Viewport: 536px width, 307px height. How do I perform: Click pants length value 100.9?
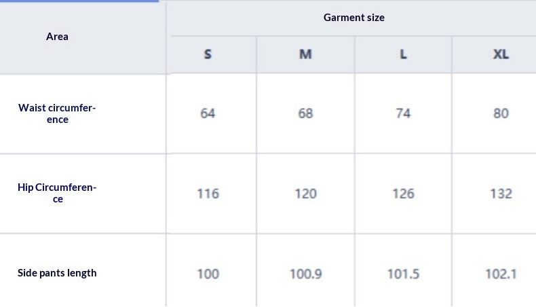(305, 274)
